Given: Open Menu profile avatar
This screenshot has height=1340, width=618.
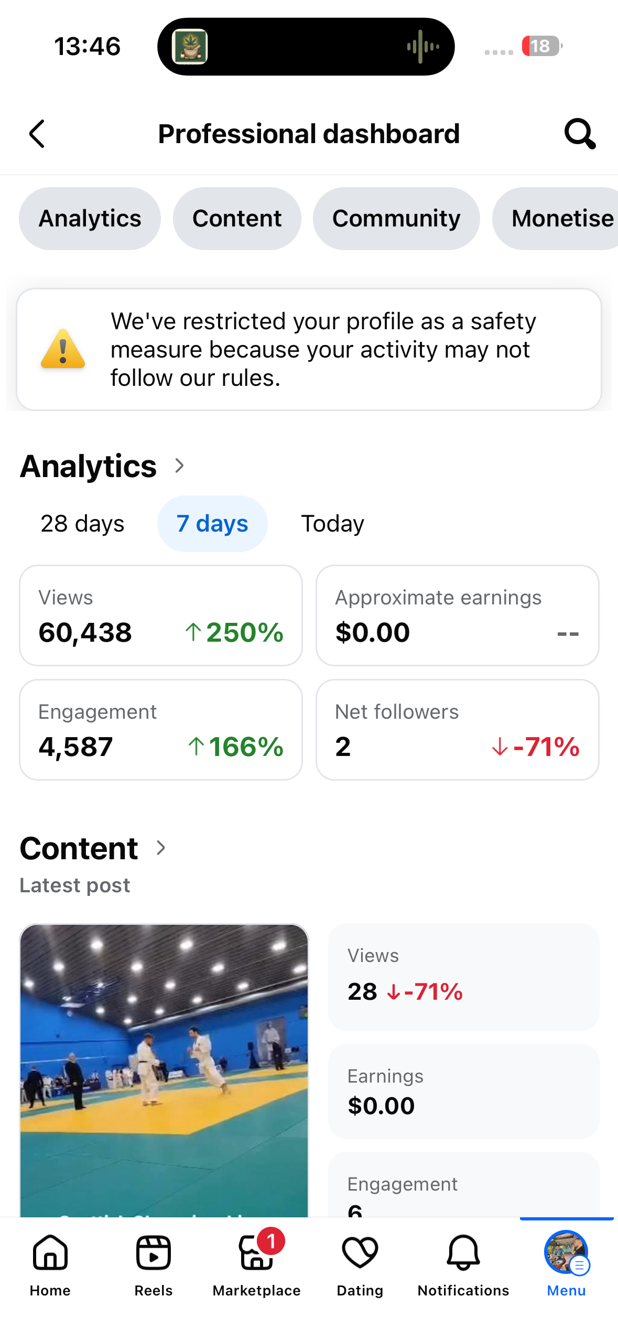Looking at the screenshot, I should pyautogui.click(x=566, y=1252).
